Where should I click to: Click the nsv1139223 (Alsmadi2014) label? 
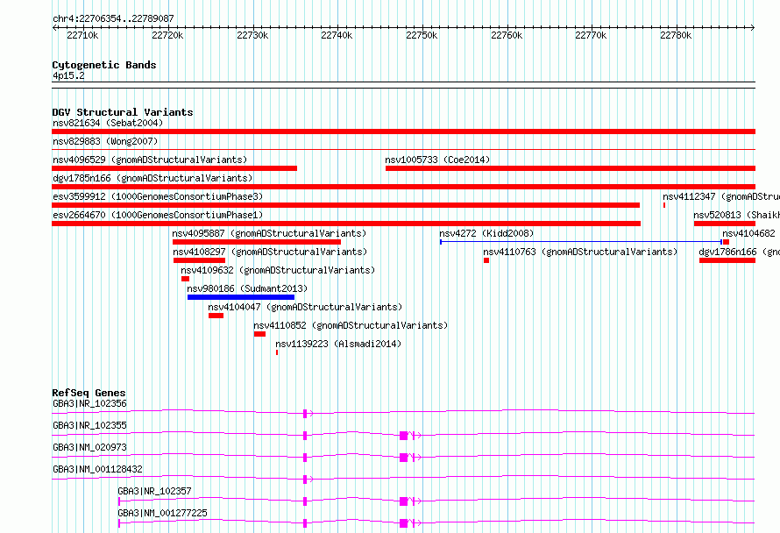[338, 344]
